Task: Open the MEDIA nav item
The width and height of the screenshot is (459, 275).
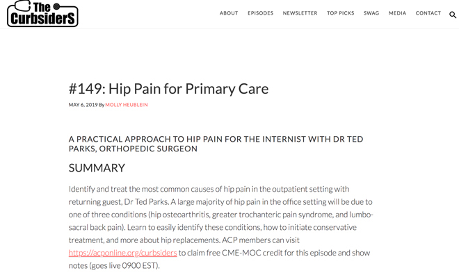Action: pos(397,13)
